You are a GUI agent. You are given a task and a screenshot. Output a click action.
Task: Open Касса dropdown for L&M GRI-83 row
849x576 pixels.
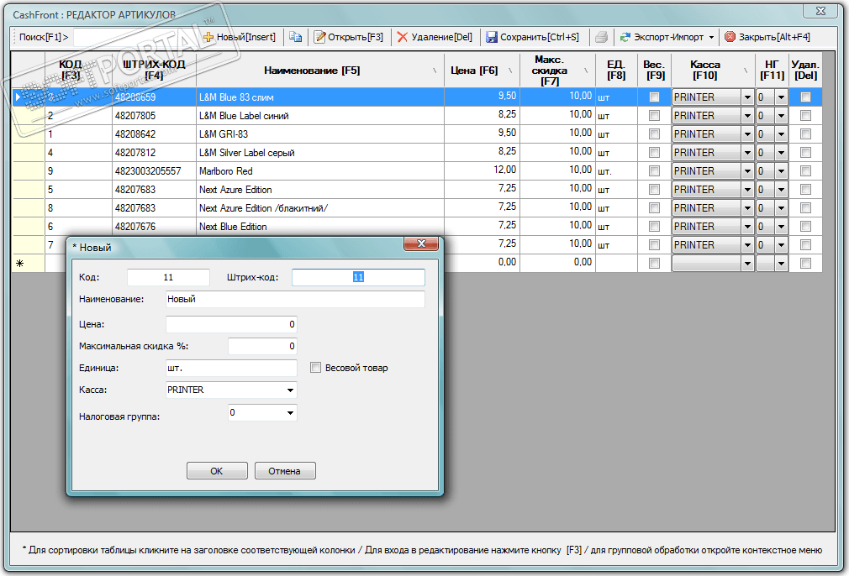[747, 134]
